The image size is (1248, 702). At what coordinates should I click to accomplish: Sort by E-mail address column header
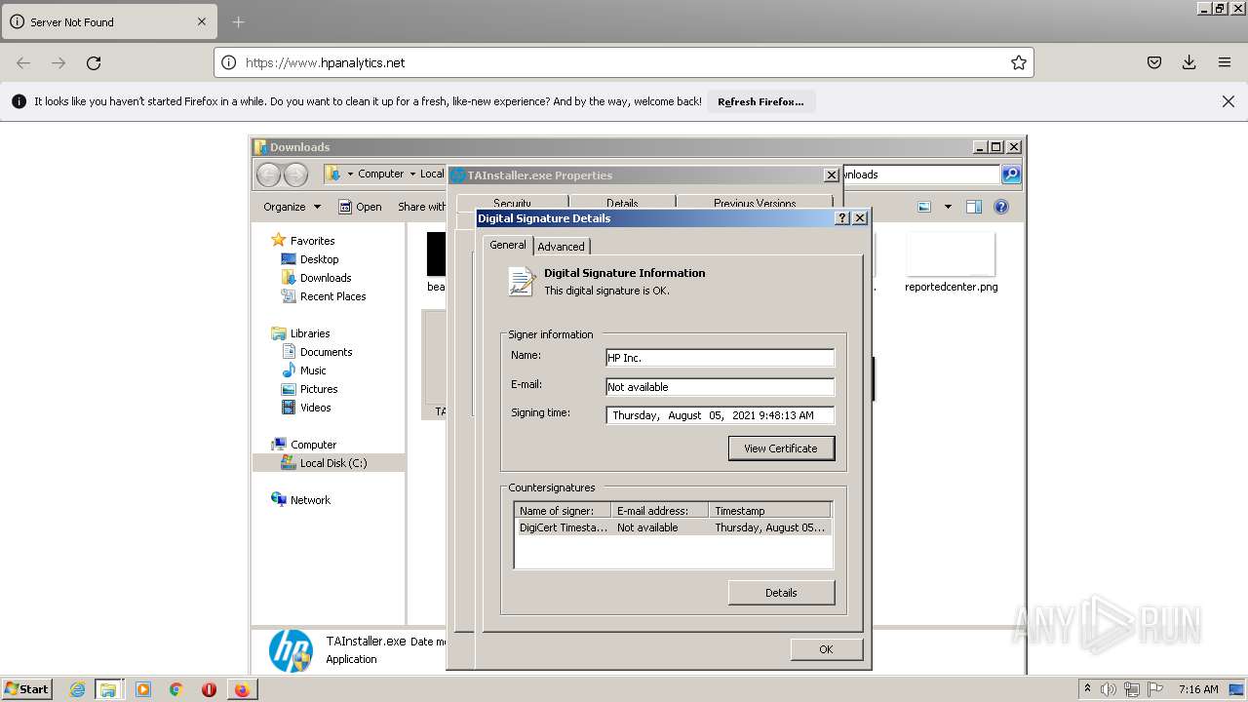coord(660,511)
